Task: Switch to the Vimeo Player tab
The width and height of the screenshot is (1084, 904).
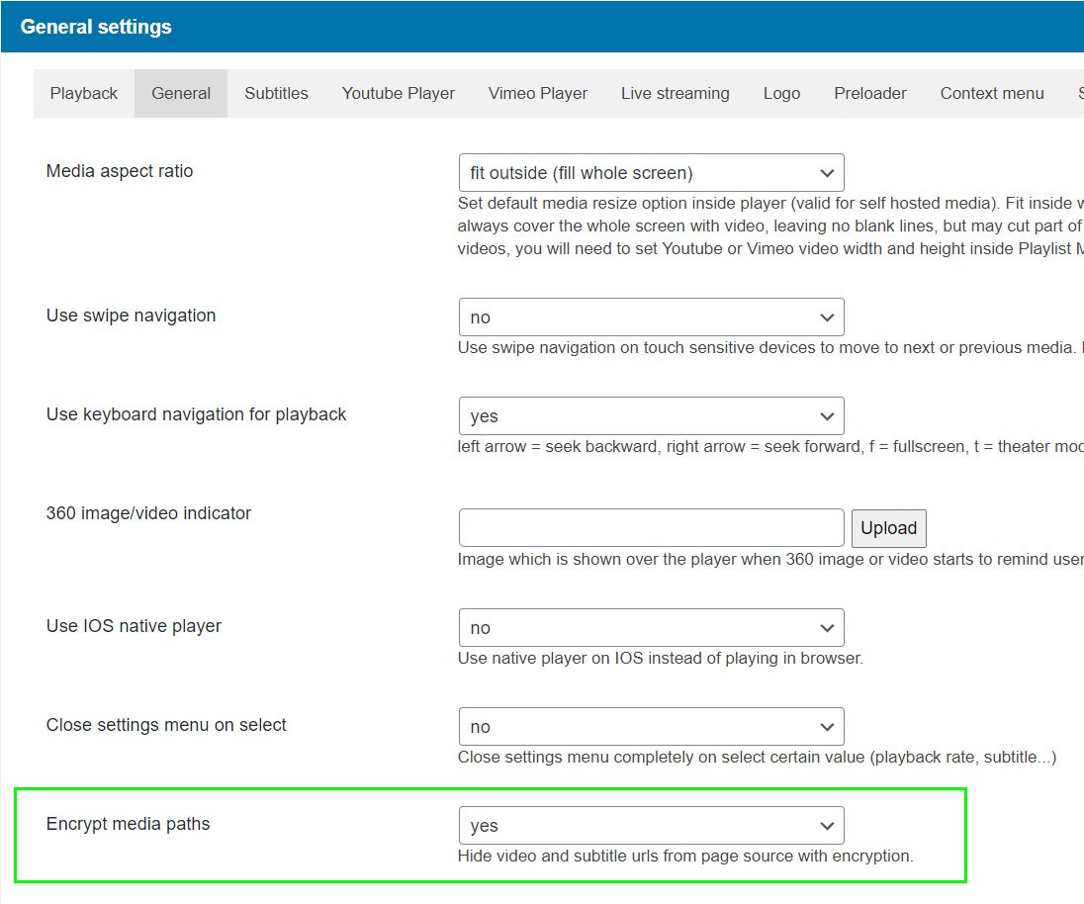Action: pyautogui.click(x=538, y=94)
